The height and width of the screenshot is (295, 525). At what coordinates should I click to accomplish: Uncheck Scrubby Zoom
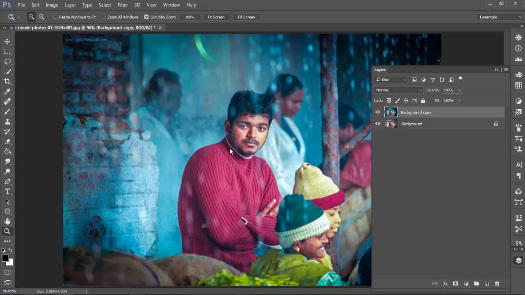click(146, 17)
